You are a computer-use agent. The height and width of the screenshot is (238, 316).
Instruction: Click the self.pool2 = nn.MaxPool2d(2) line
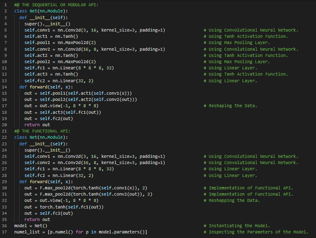pos(60,61)
